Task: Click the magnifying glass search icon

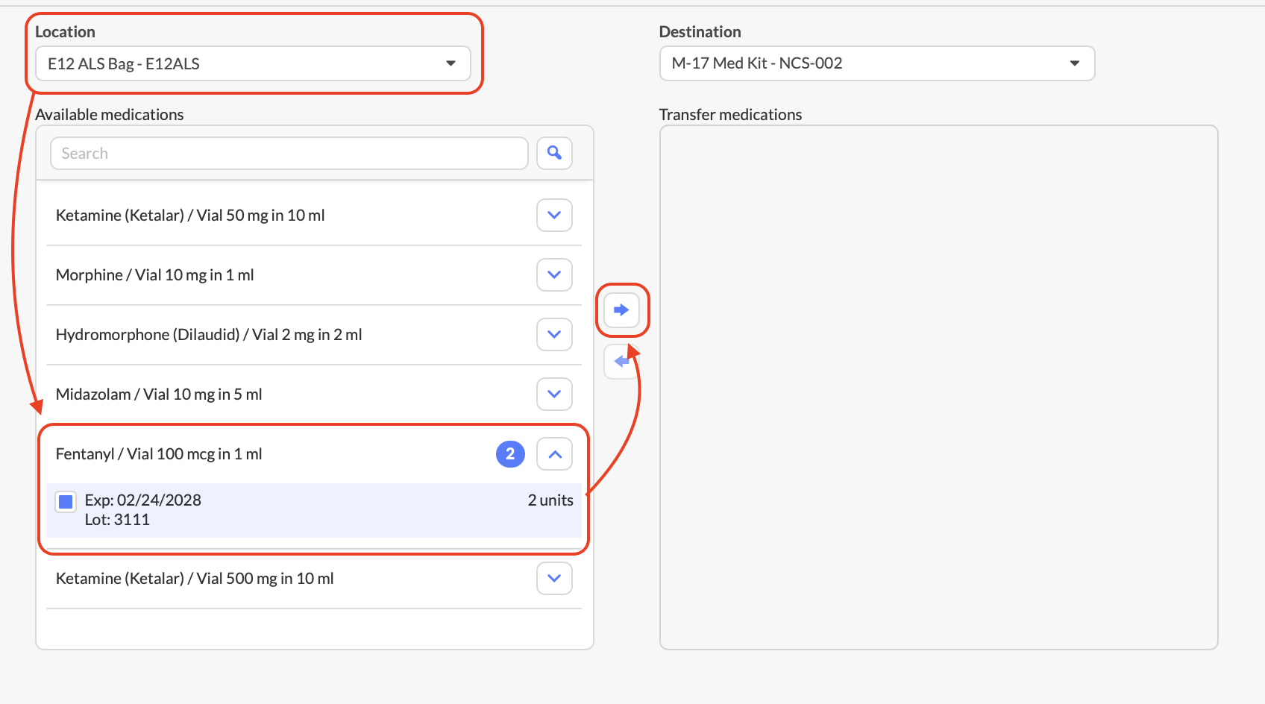Action: (x=554, y=153)
